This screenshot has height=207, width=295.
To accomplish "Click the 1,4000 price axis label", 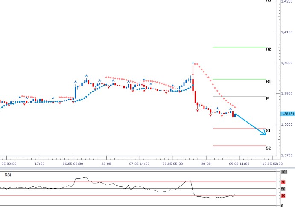I will 287,63.
